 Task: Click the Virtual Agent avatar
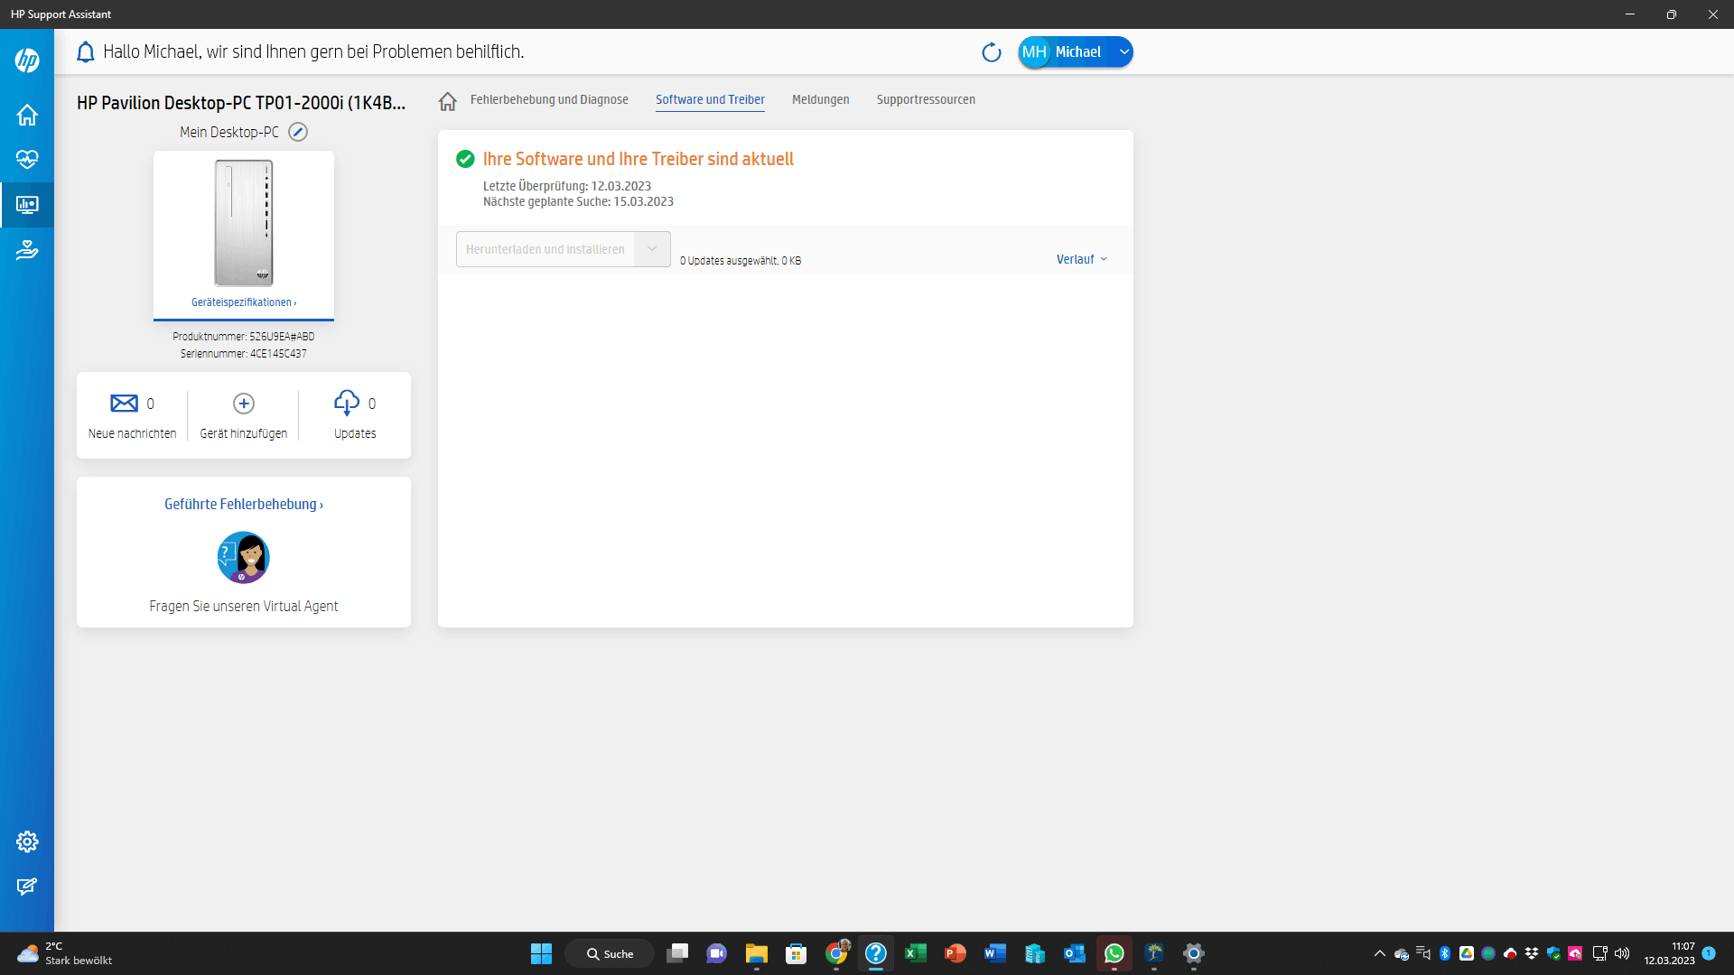pyautogui.click(x=243, y=557)
